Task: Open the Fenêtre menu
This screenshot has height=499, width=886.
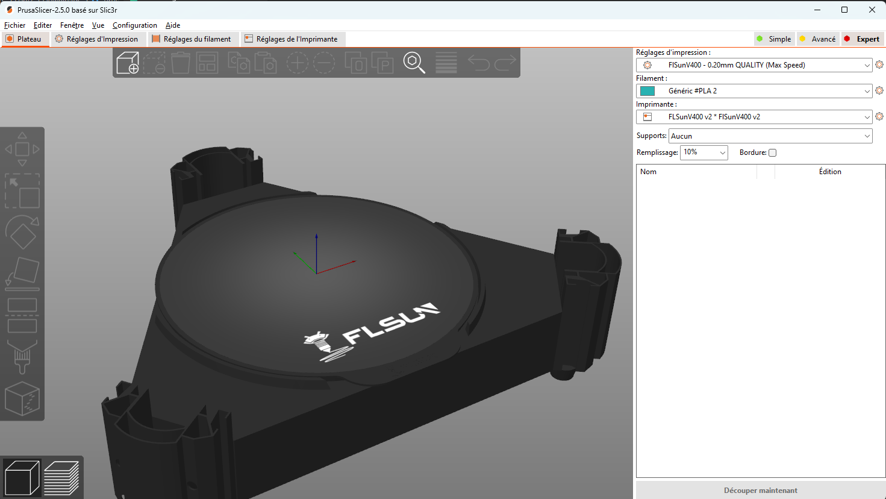Action: (72, 25)
